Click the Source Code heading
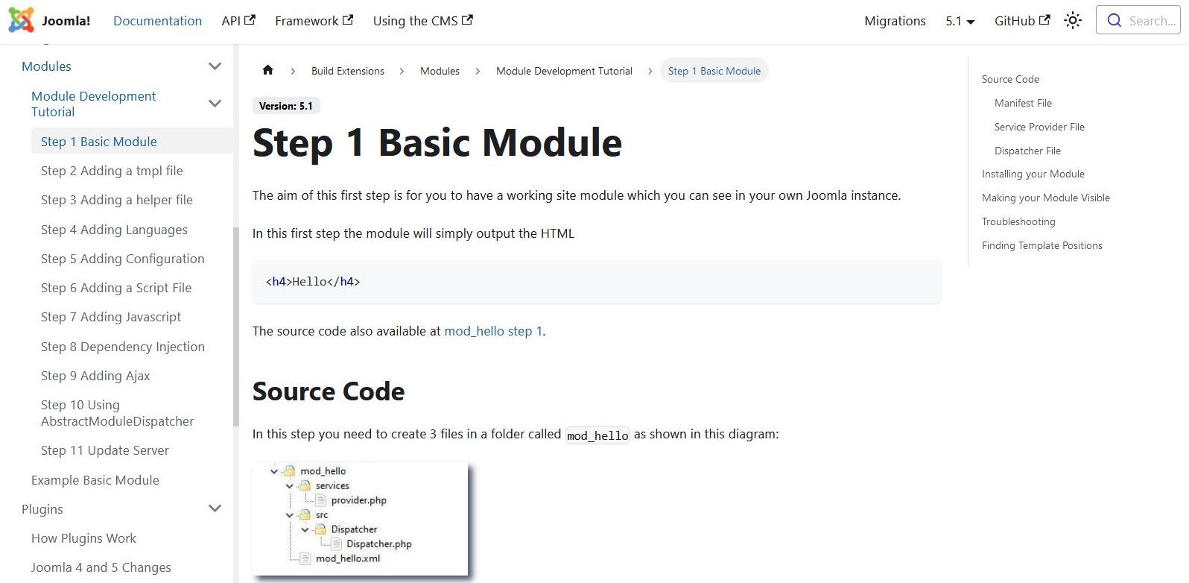The width and height of the screenshot is (1189, 583). (329, 391)
